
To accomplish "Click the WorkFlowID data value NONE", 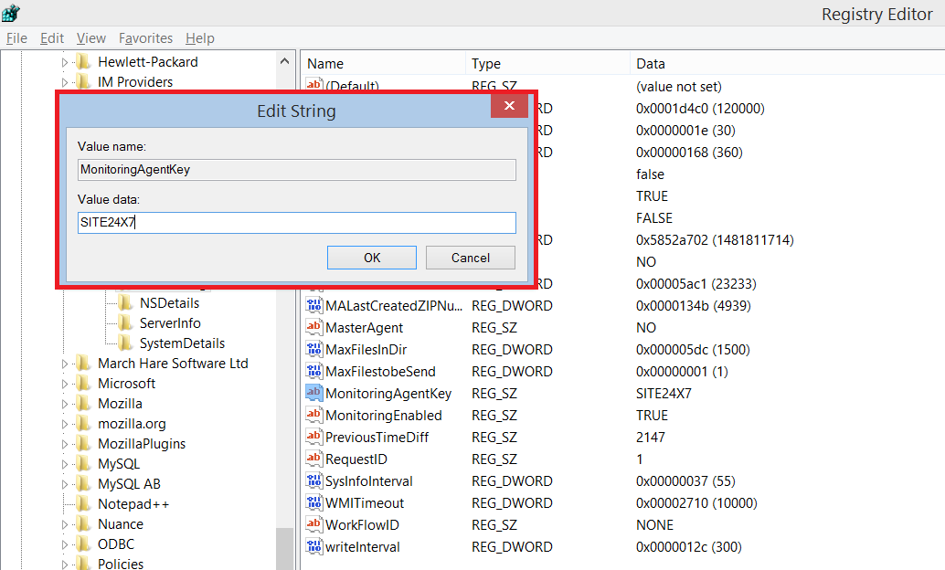I will (654, 525).
